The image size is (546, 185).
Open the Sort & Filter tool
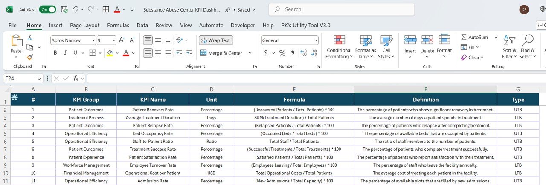tap(509, 47)
